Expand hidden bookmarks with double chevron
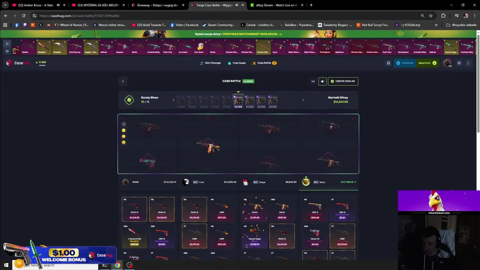480x270 pixels. (436, 25)
